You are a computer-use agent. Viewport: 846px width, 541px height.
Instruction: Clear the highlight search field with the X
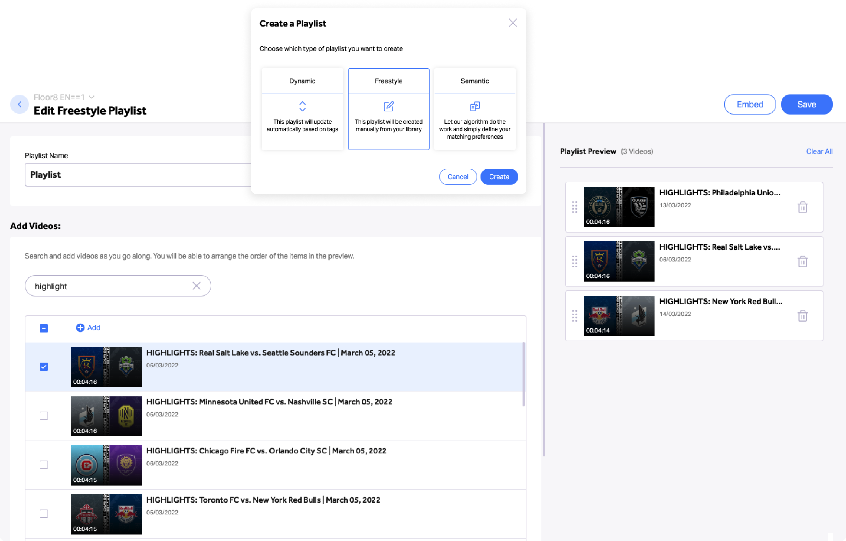[x=196, y=286]
